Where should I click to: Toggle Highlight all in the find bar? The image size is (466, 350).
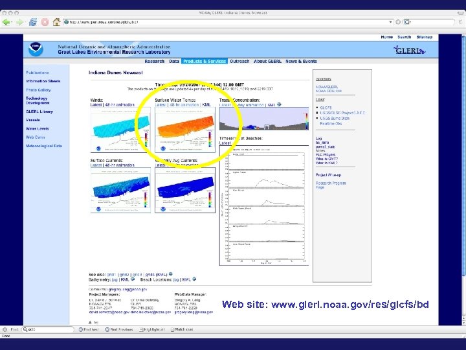point(151,329)
